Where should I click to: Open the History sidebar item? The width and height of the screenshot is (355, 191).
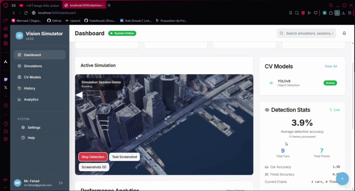[40, 88]
